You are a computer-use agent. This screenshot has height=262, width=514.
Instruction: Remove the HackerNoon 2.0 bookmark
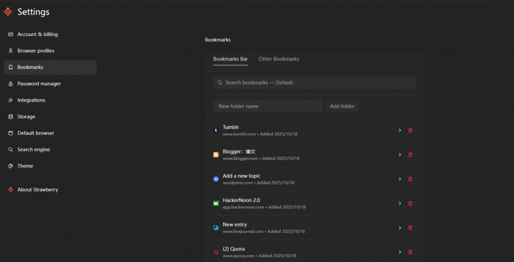410,203
